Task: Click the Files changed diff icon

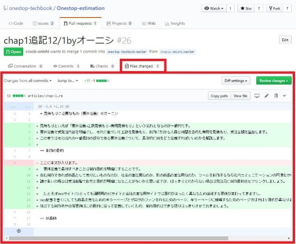Action: (127, 66)
